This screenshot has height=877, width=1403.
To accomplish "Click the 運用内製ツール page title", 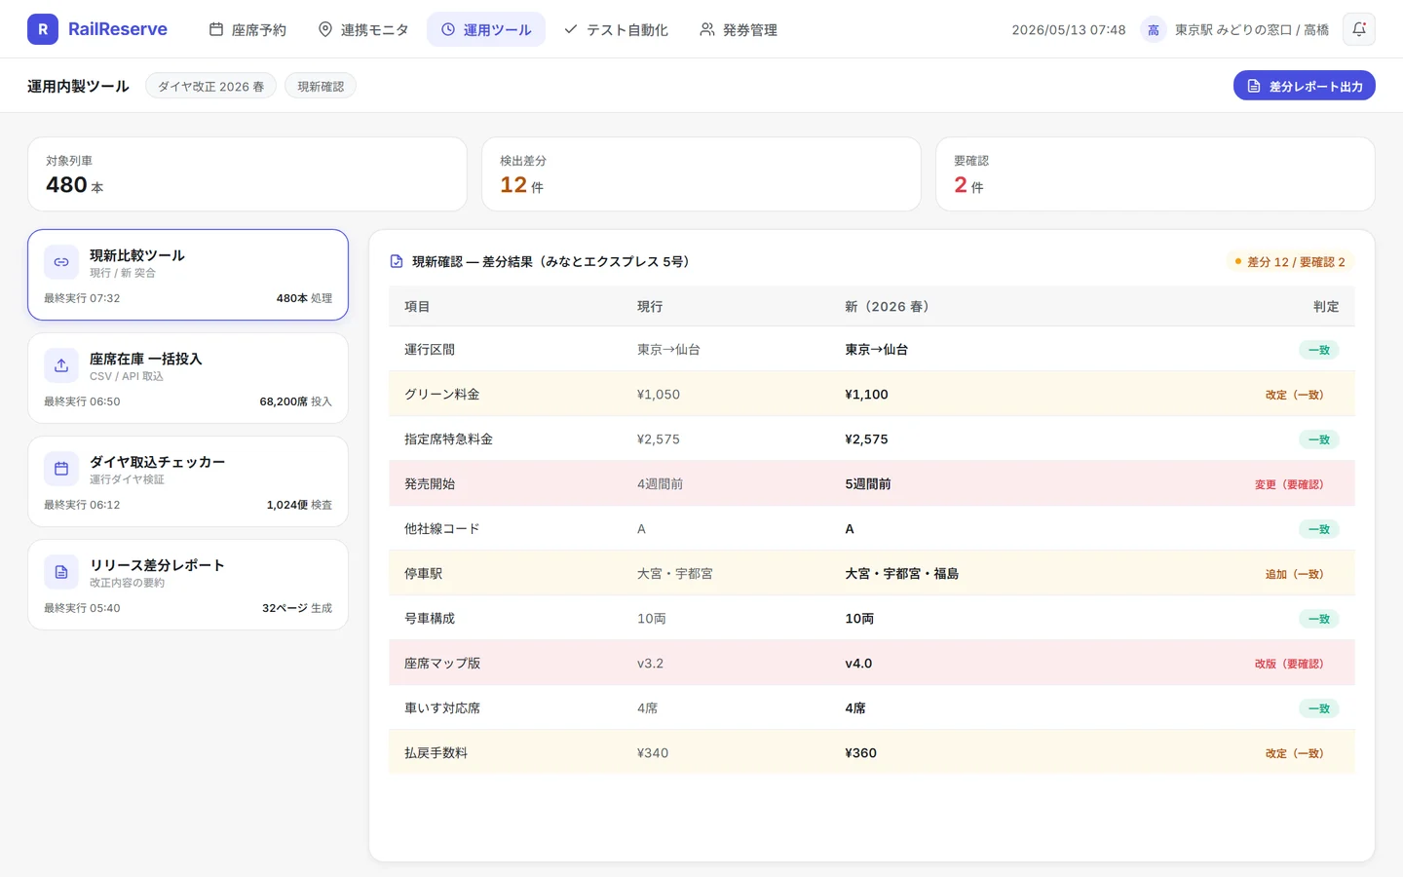I will tap(78, 86).
